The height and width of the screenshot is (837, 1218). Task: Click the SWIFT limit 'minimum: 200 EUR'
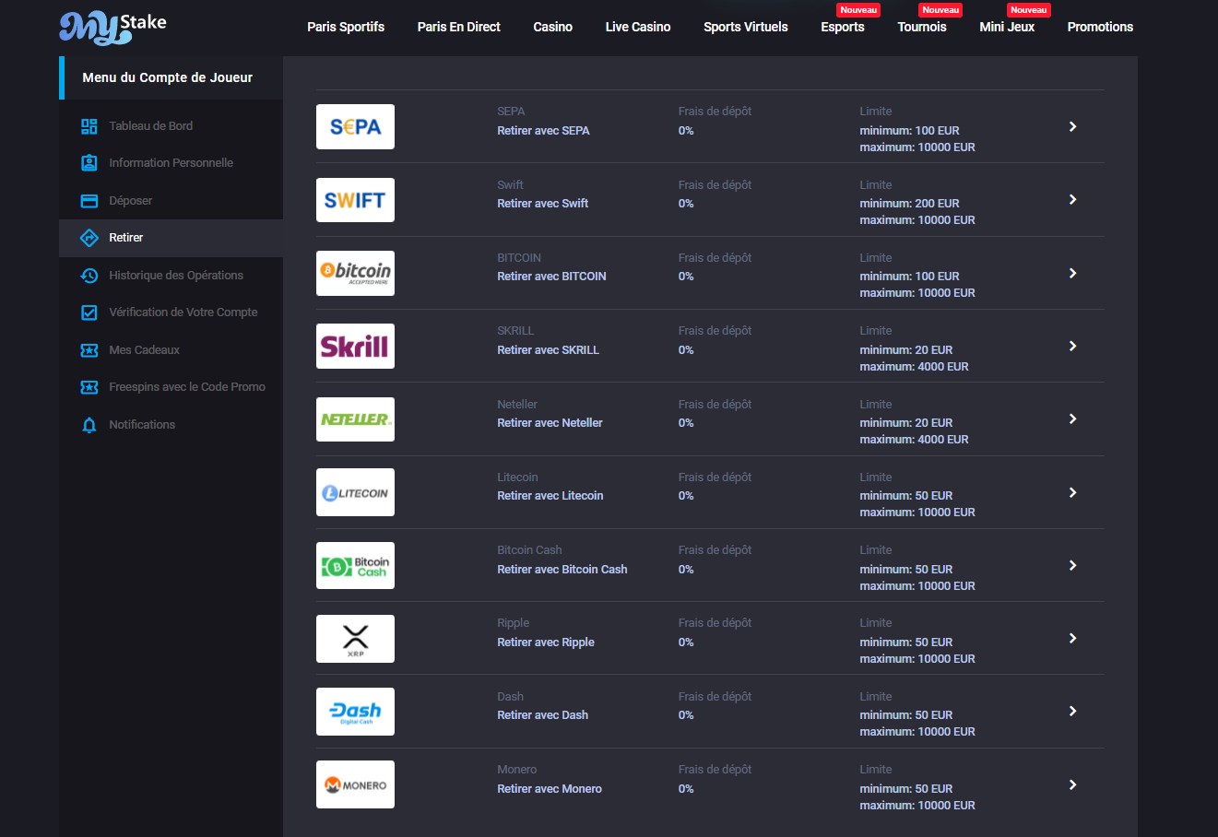click(909, 204)
